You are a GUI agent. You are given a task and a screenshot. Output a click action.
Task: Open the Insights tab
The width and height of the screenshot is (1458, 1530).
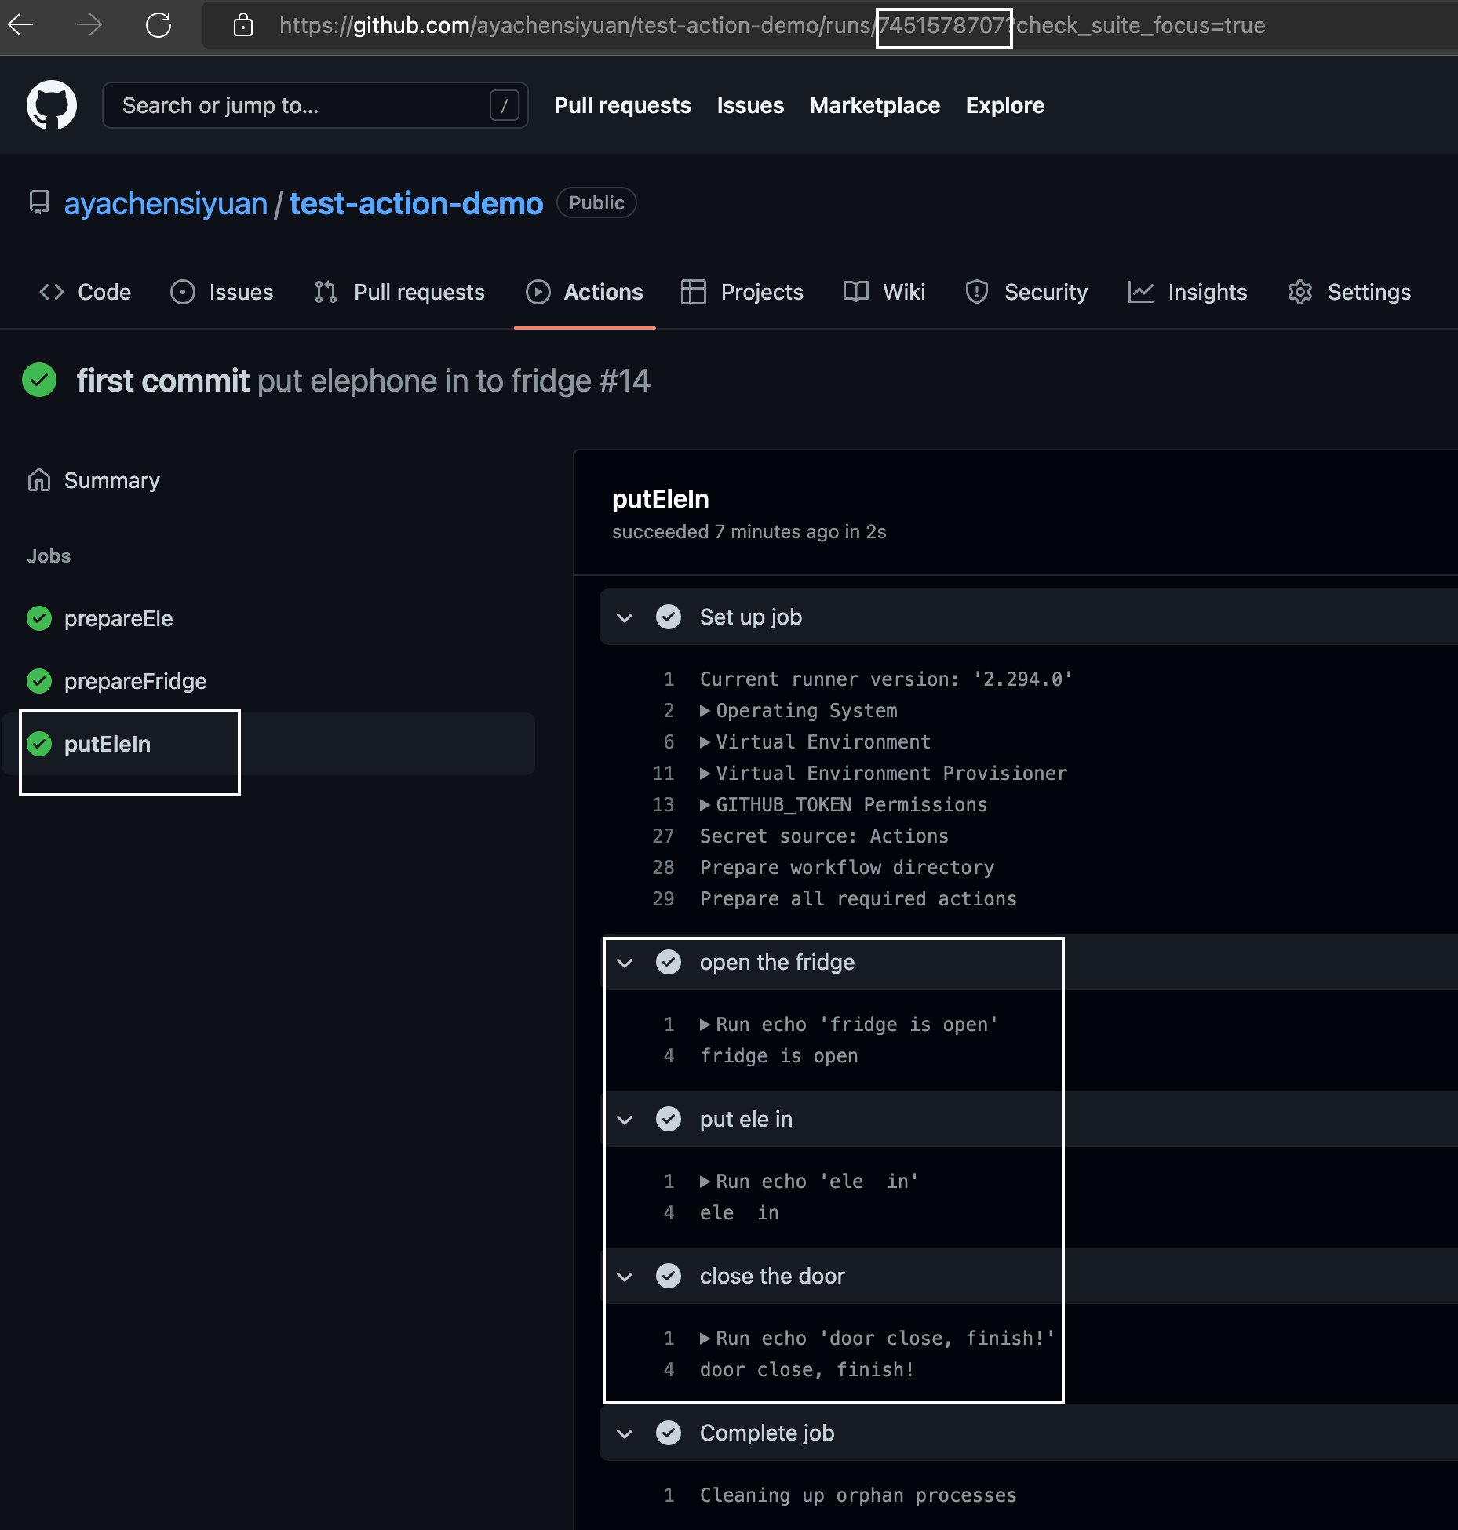point(1188,292)
